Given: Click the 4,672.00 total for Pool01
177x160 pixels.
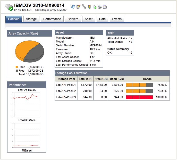Looking at the screenshot, I should (86, 85).
